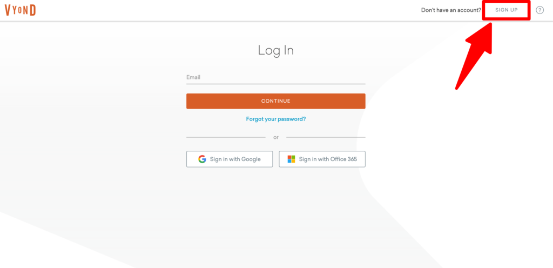Viewport: 553px width, 268px height.
Task: Select the SIGN UP button
Action: (507, 10)
